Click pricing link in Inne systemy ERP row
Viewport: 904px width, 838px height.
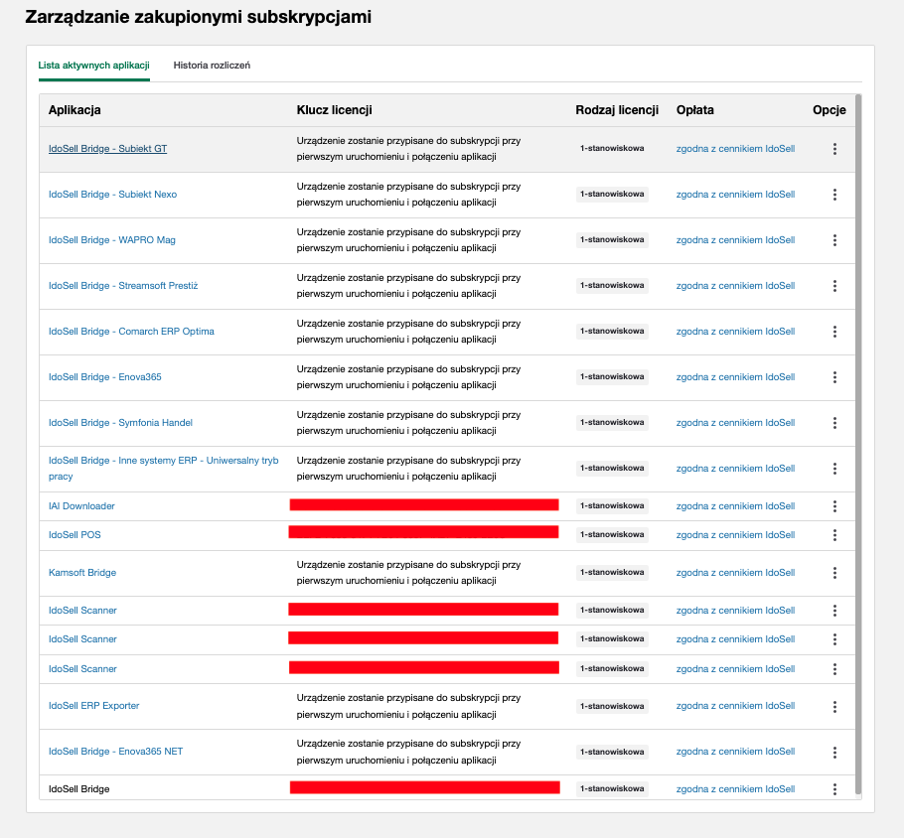pyautogui.click(x=735, y=468)
